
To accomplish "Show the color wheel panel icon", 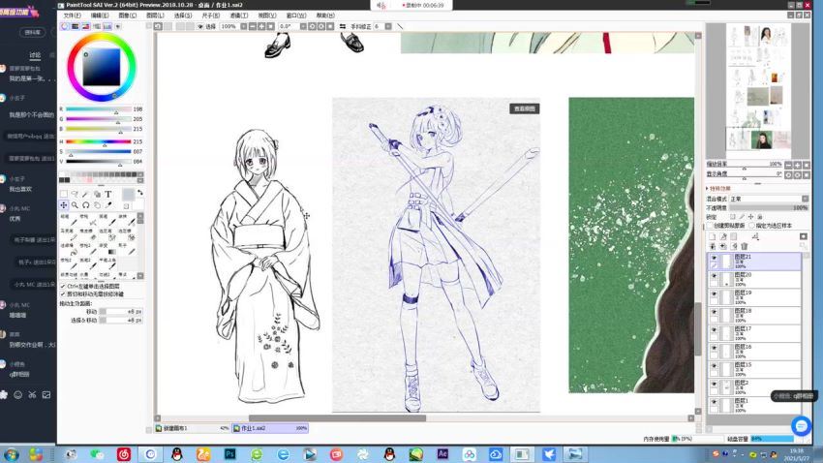I will pos(65,26).
